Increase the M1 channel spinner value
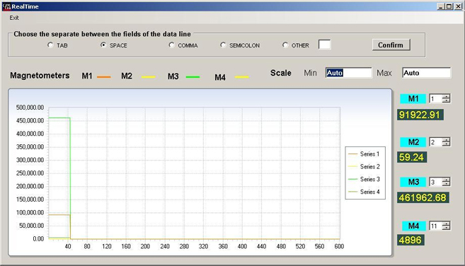 click(446, 96)
